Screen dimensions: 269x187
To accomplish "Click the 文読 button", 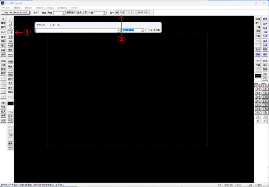I will coord(121,13).
